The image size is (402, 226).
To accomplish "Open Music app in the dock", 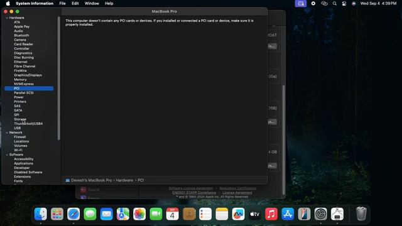I will click(x=271, y=213).
